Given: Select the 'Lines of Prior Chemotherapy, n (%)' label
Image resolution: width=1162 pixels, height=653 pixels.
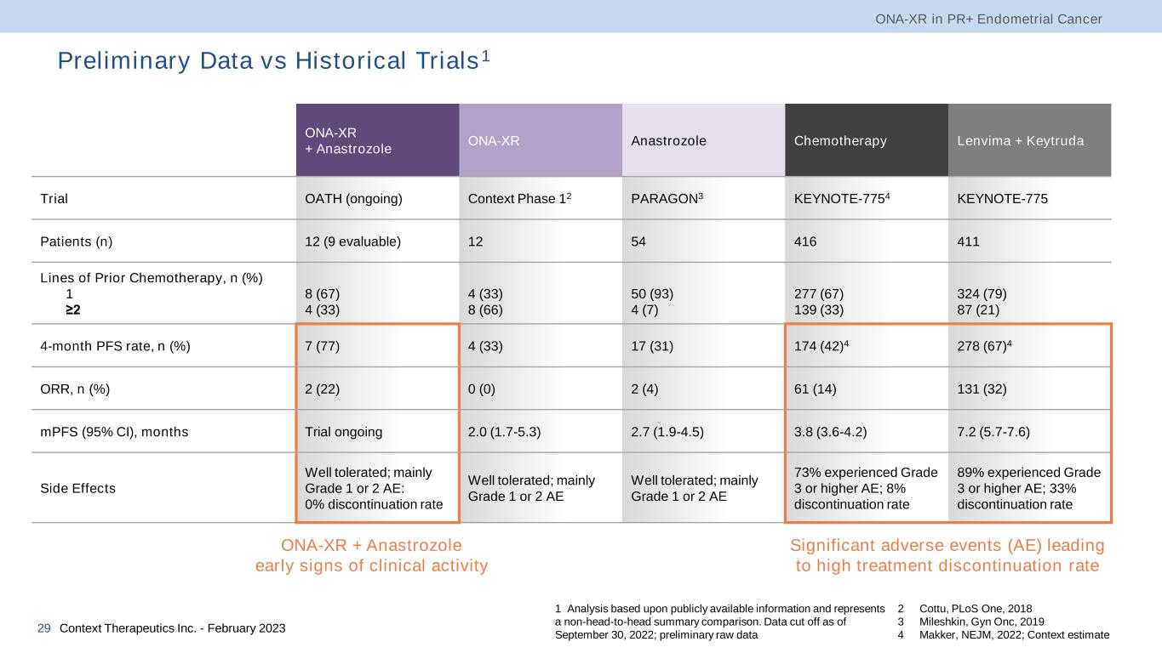Looking at the screenshot, I should tap(152, 277).
